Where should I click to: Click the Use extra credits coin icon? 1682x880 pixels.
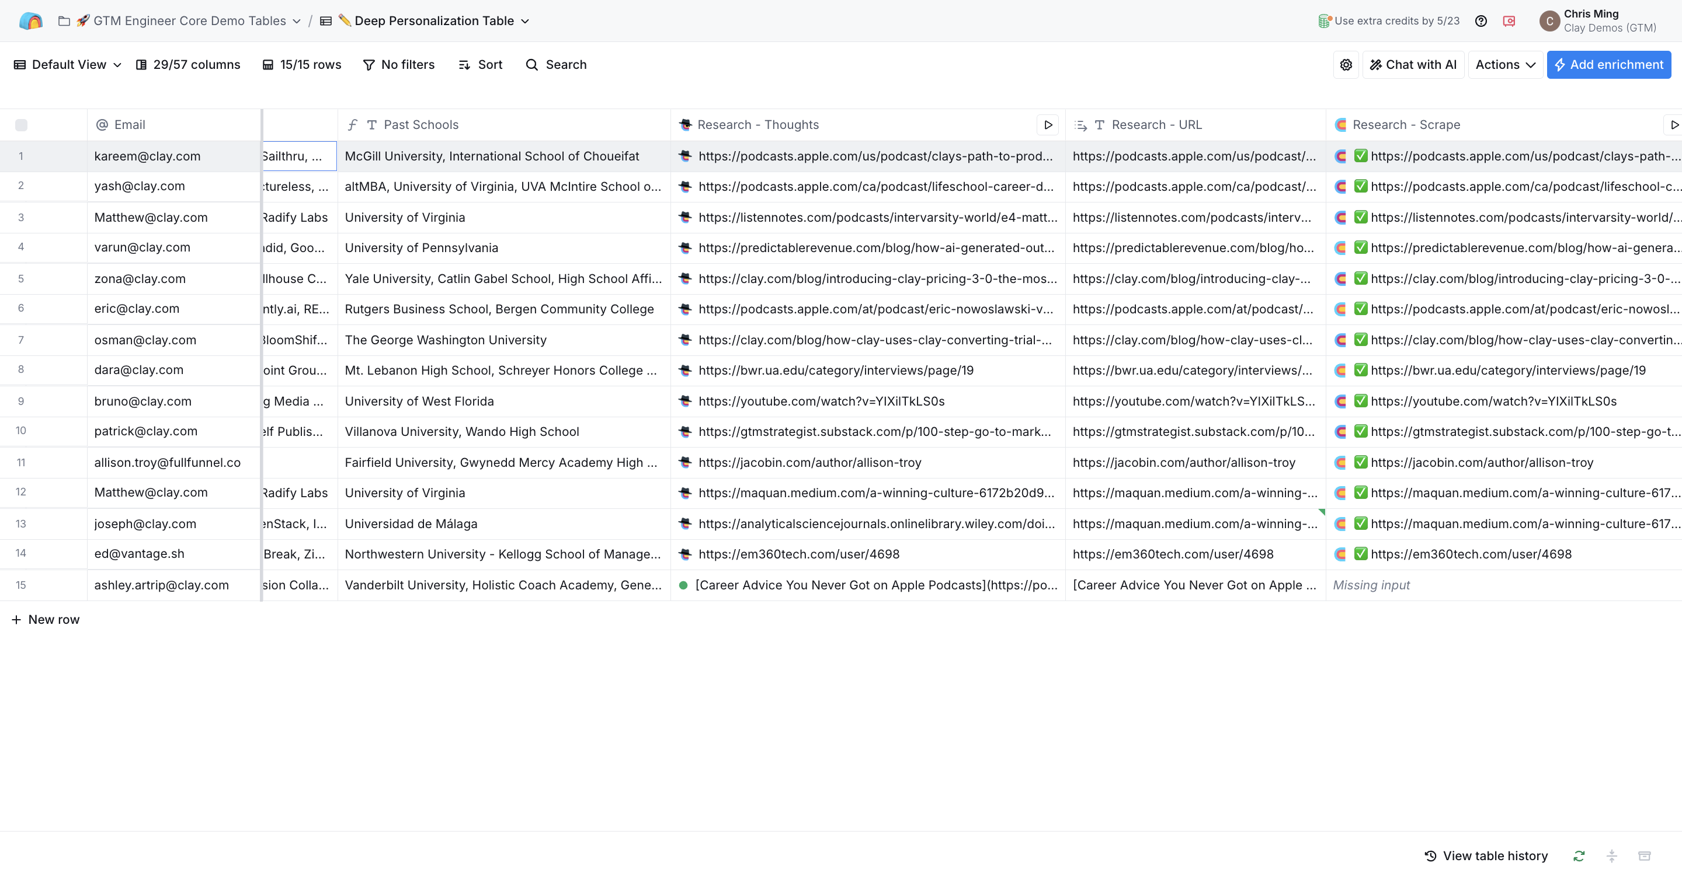(1323, 21)
